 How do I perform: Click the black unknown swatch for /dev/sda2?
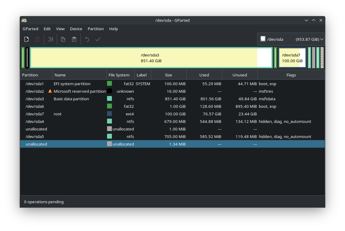click(109, 91)
